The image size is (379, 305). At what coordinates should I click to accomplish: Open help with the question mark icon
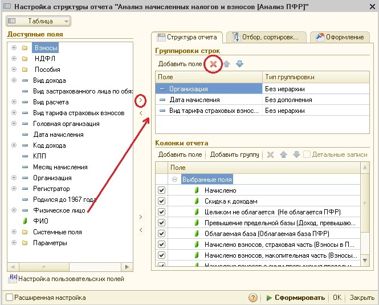pyautogui.click(x=253, y=298)
